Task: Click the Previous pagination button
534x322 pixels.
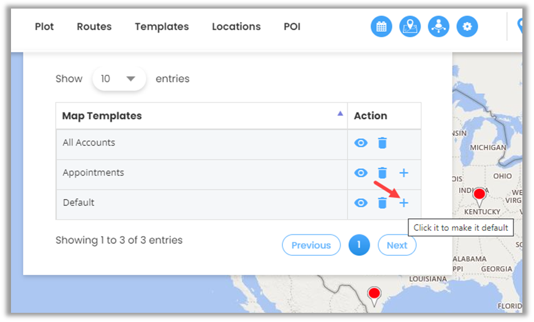Action: [311, 245]
